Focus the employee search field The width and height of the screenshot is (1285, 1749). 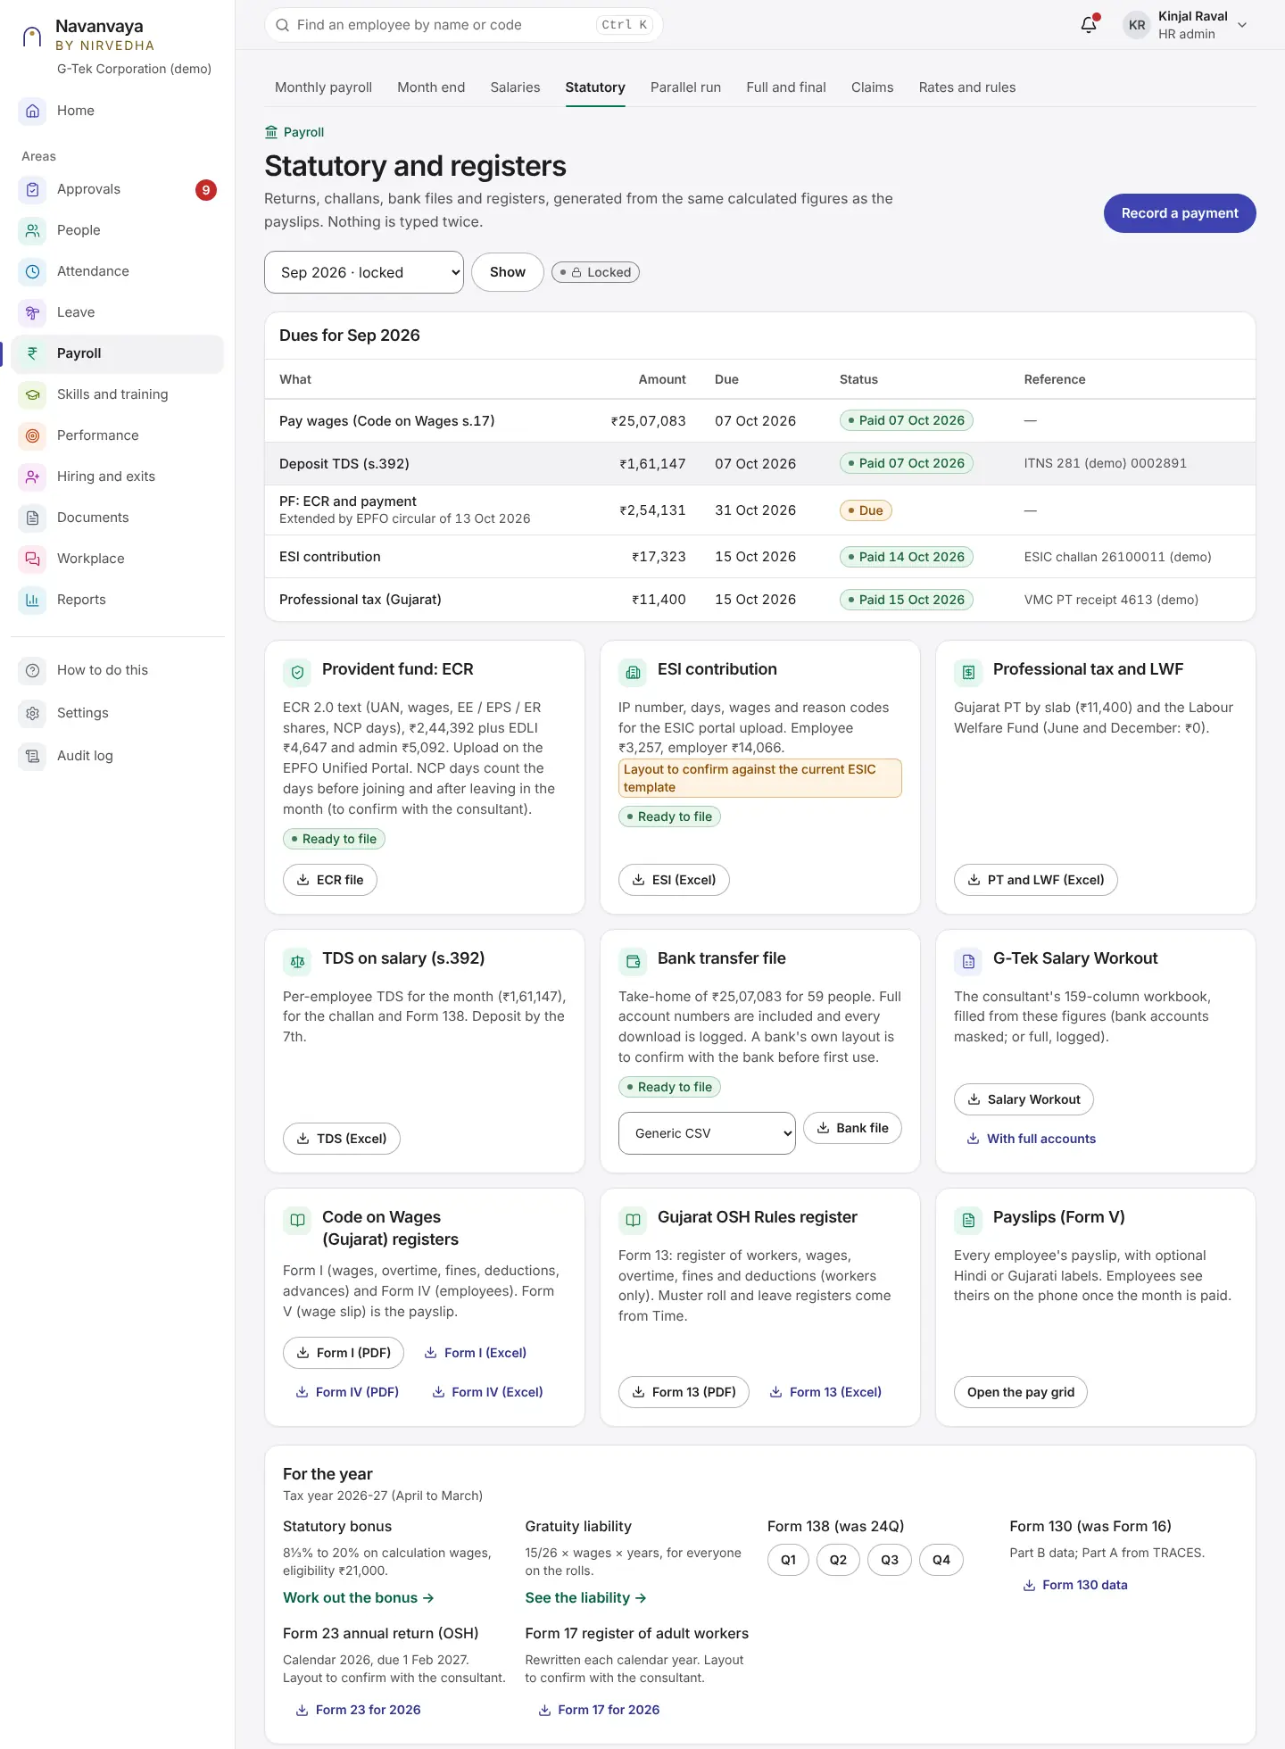pyautogui.click(x=464, y=25)
